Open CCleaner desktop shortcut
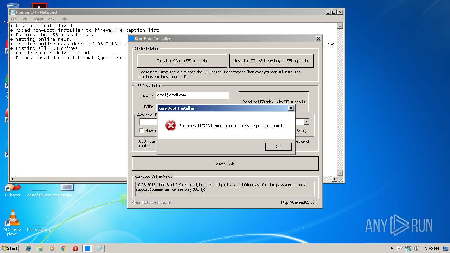Screen dimensions: 450x253 pyautogui.click(x=13, y=190)
